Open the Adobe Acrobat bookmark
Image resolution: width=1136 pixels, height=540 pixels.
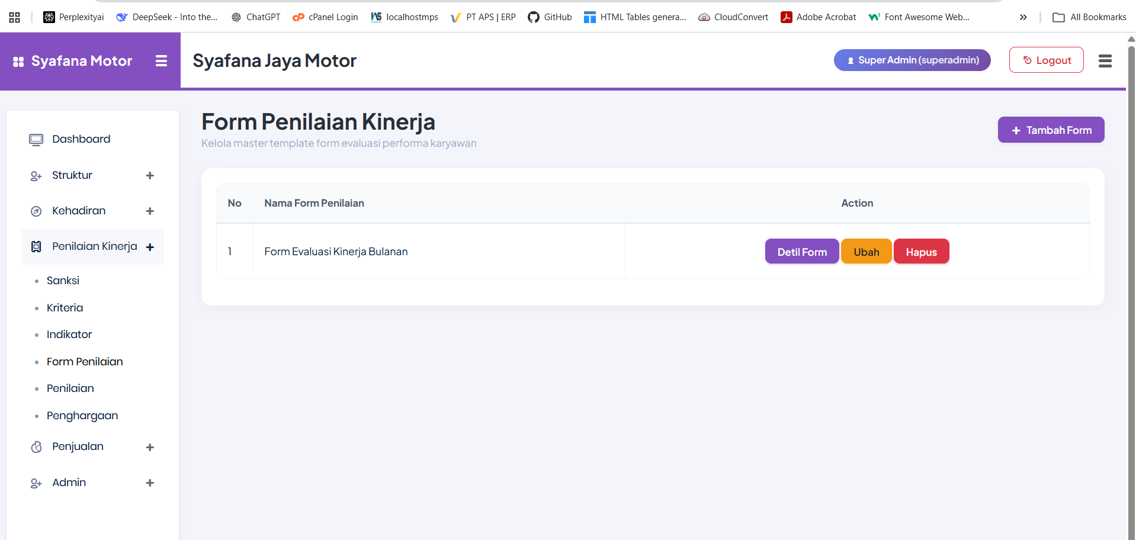(x=818, y=17)
